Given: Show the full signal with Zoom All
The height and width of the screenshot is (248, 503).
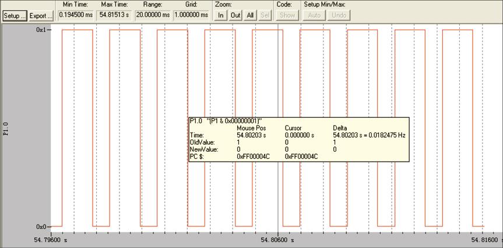Looking at the screenshot, I should 250,15.
